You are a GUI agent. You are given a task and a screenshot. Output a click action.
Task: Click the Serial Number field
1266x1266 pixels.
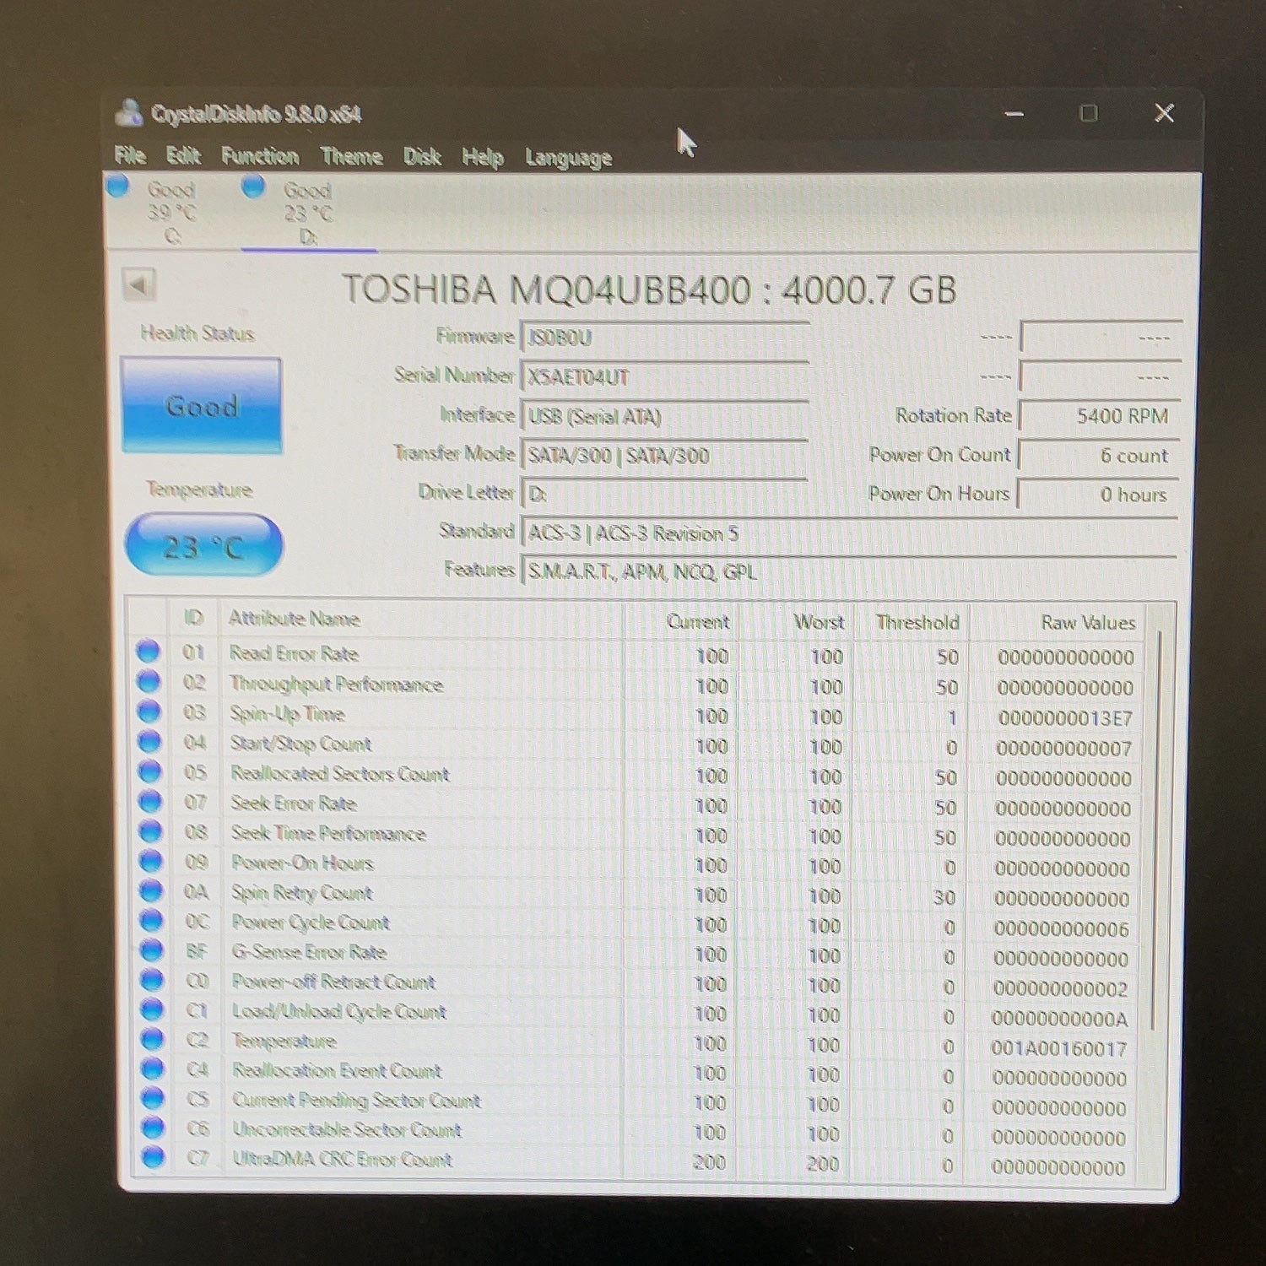[665, 377]
